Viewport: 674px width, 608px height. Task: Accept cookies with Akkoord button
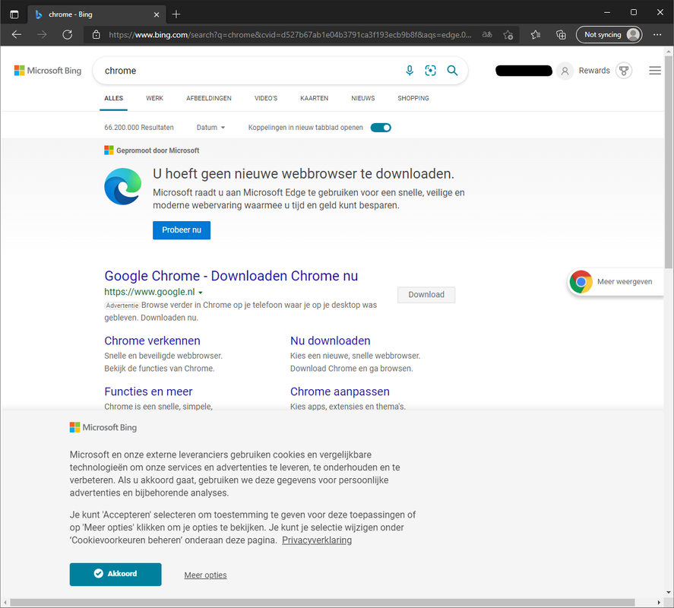(x=115, y=574)
